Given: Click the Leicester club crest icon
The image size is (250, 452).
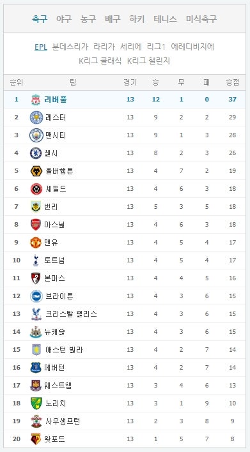Looking at the screenshot, I should click(x=36, y=117).
